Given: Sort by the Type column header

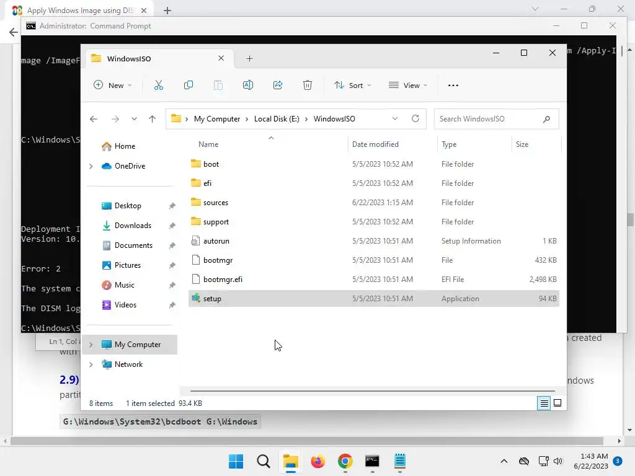Looking at the screenshot, I should (x=449, y=144).
